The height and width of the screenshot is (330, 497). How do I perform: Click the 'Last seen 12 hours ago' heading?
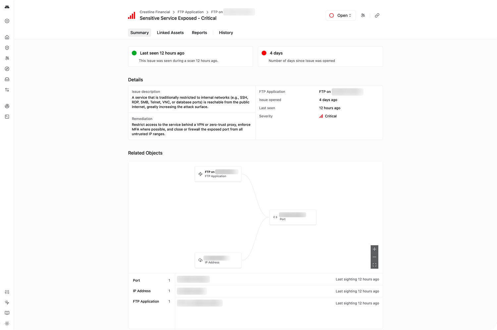point(162,53)
